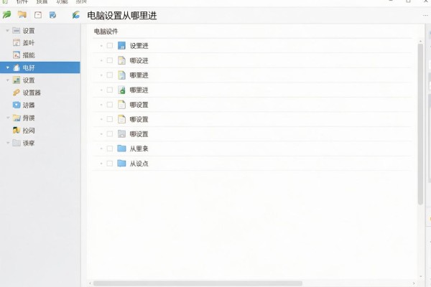The image size is (431, 287).
Task: Select the orange link icon for 设置器
Action: (17, 93)
